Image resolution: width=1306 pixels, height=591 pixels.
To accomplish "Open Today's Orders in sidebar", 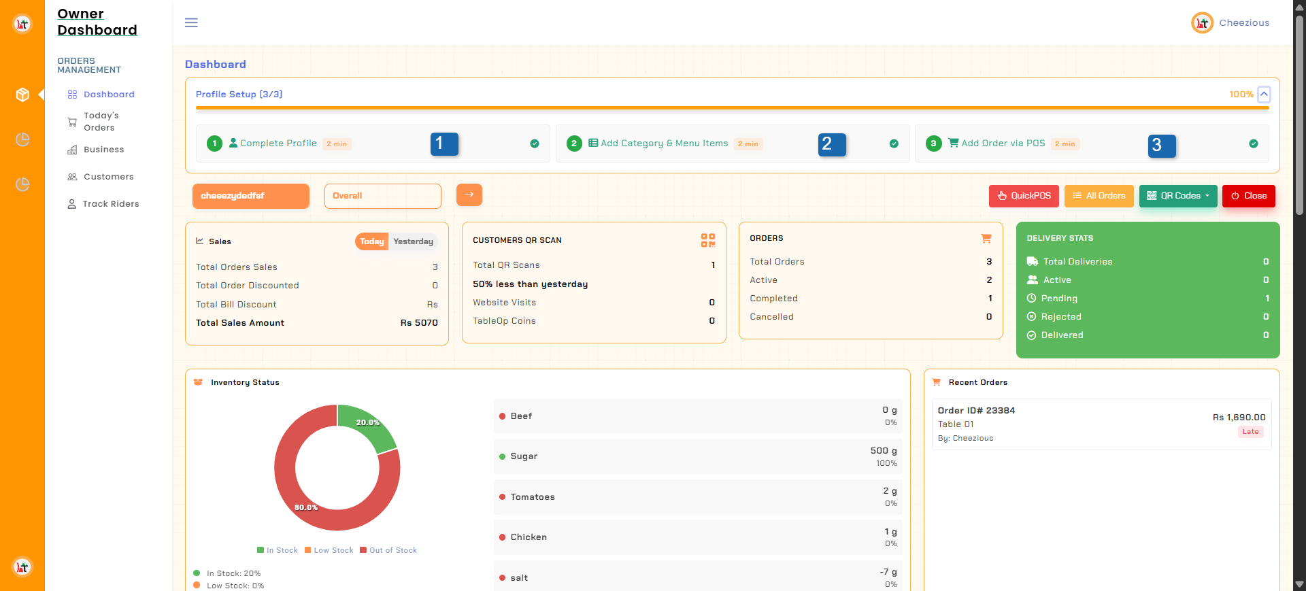I will 101,122.
